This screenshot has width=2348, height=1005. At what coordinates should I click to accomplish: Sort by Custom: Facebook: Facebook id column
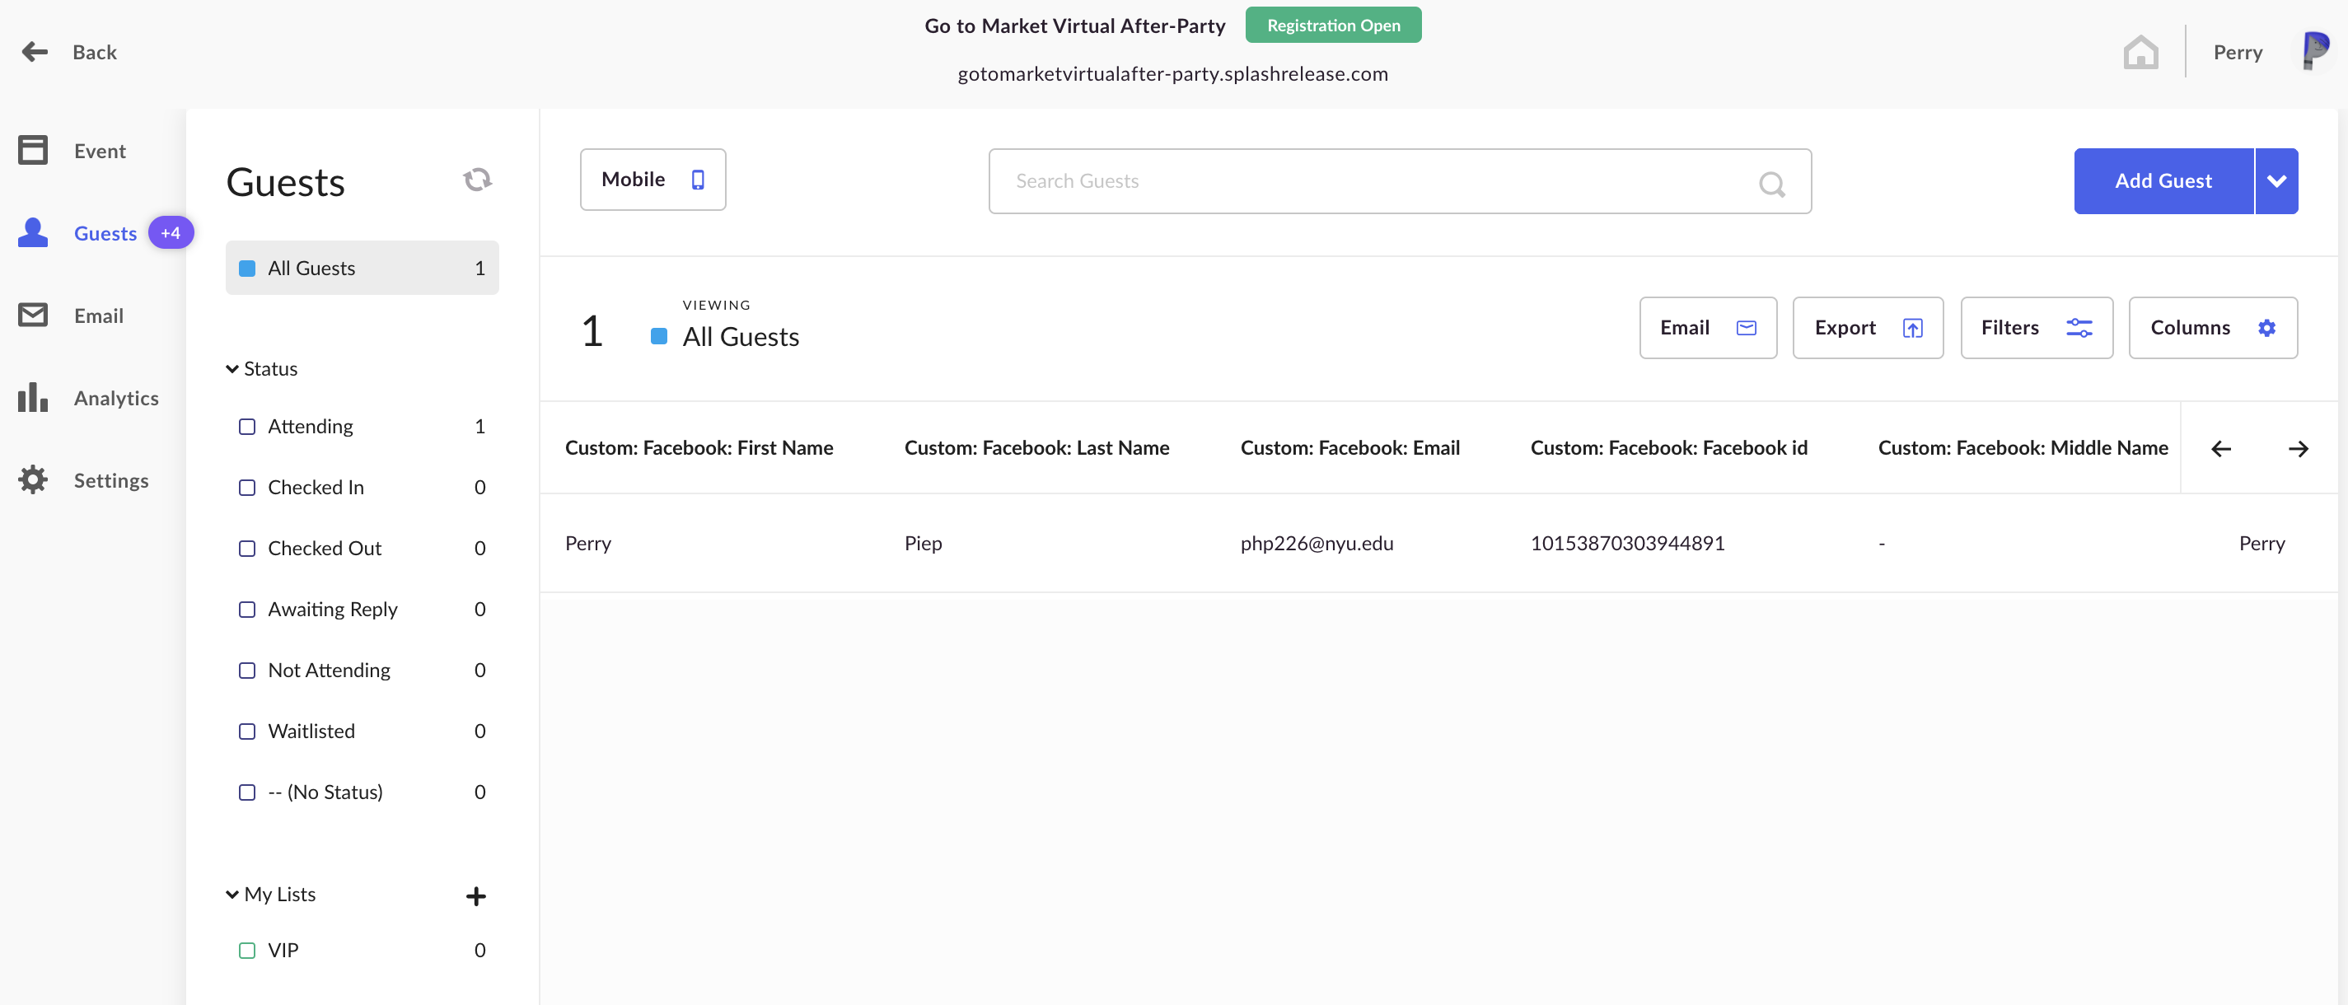pos(1669,447)
